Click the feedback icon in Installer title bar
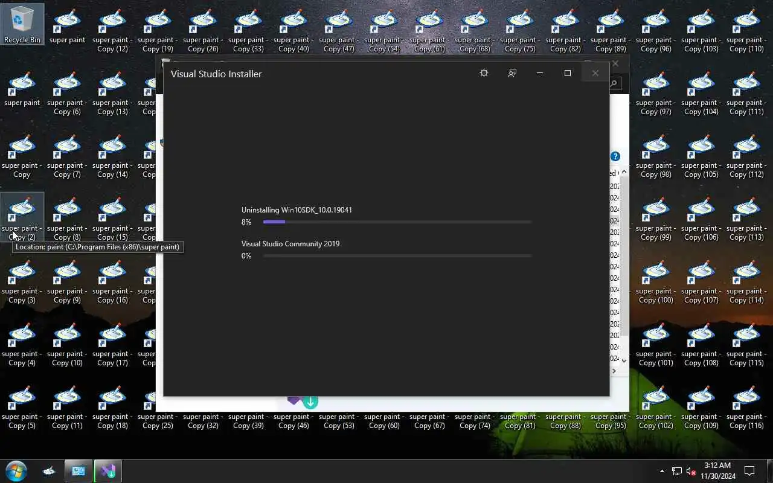 click(512, 73)
